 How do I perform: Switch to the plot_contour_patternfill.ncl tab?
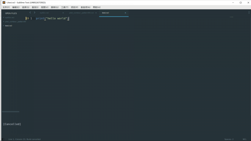(x=81, y=13)
